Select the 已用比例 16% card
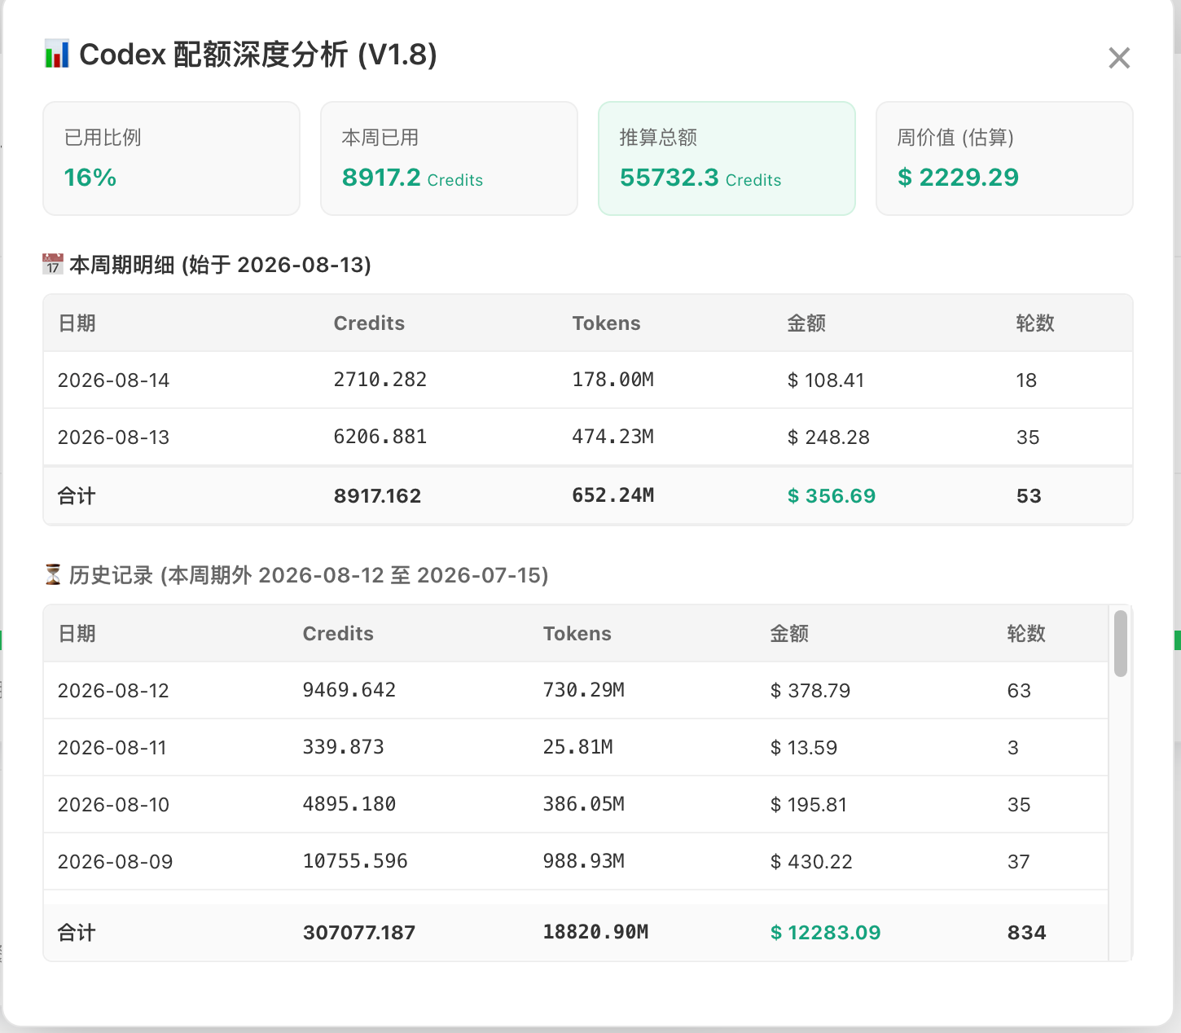 click(171, 158)
